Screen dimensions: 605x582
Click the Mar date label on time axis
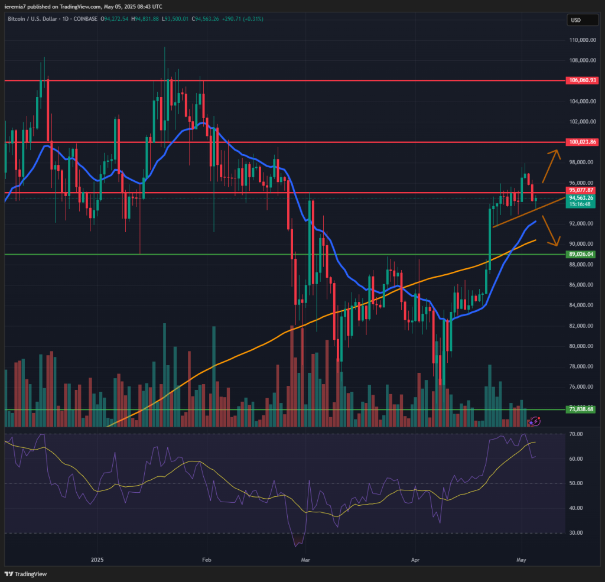coord(305,560)
